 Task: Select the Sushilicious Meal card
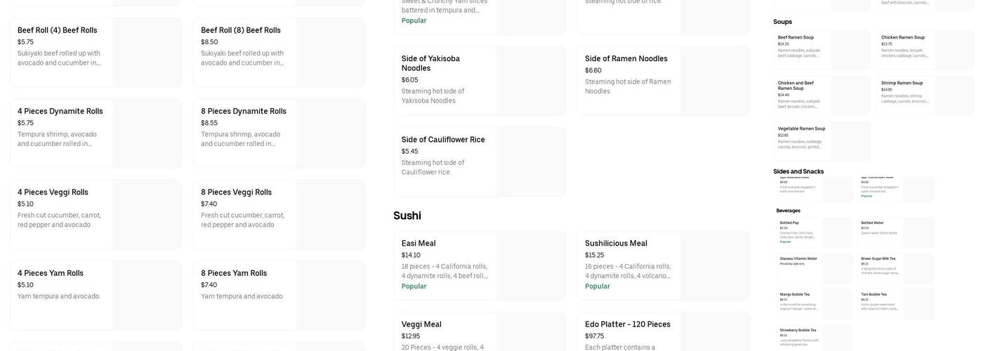[663, 265]
